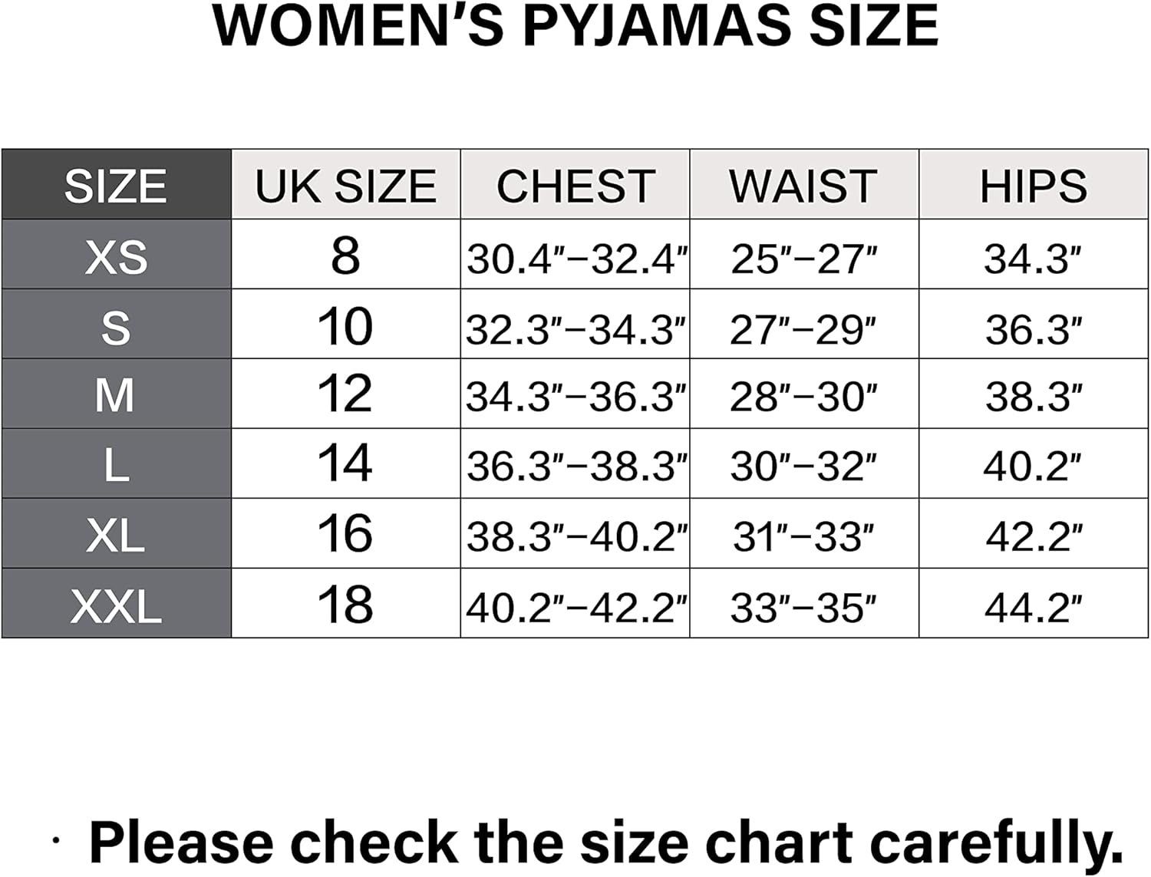Screen dimensions: 1151x877
Task: Select the UK SIZE column header
Action: pyautogui.click(x=345, y=186)
